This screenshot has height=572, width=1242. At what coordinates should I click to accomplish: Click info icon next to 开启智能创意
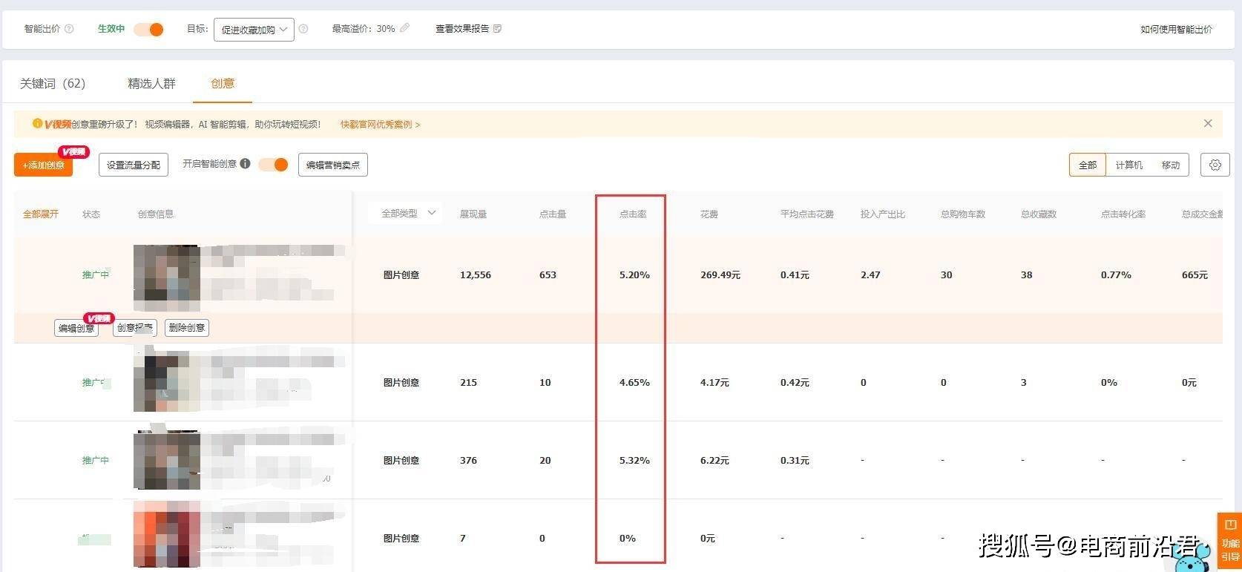click(245, 164)
